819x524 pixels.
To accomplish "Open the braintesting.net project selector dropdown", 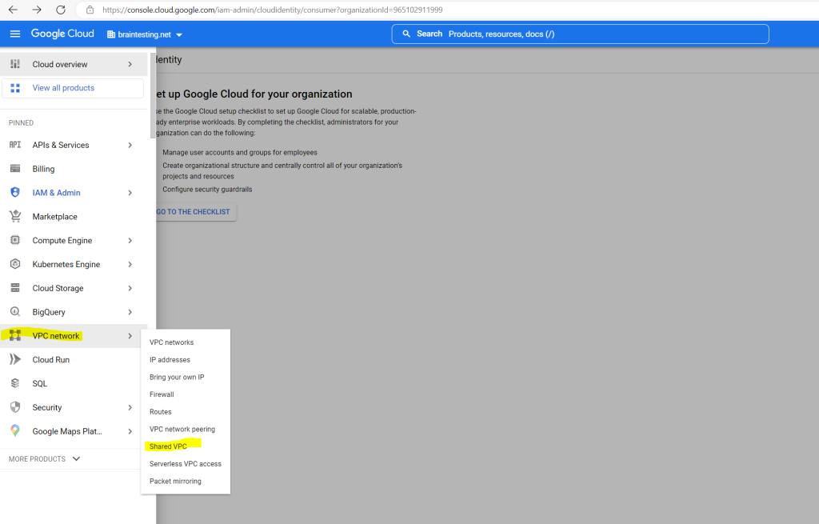I will 145,34.
